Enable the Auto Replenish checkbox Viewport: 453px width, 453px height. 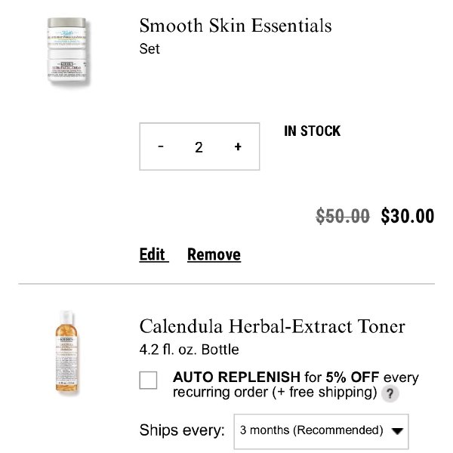coord(149,380)
